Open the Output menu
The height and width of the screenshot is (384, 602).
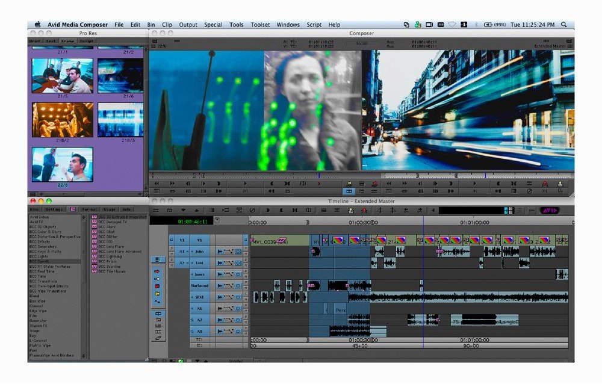click(x=188, y=25)
